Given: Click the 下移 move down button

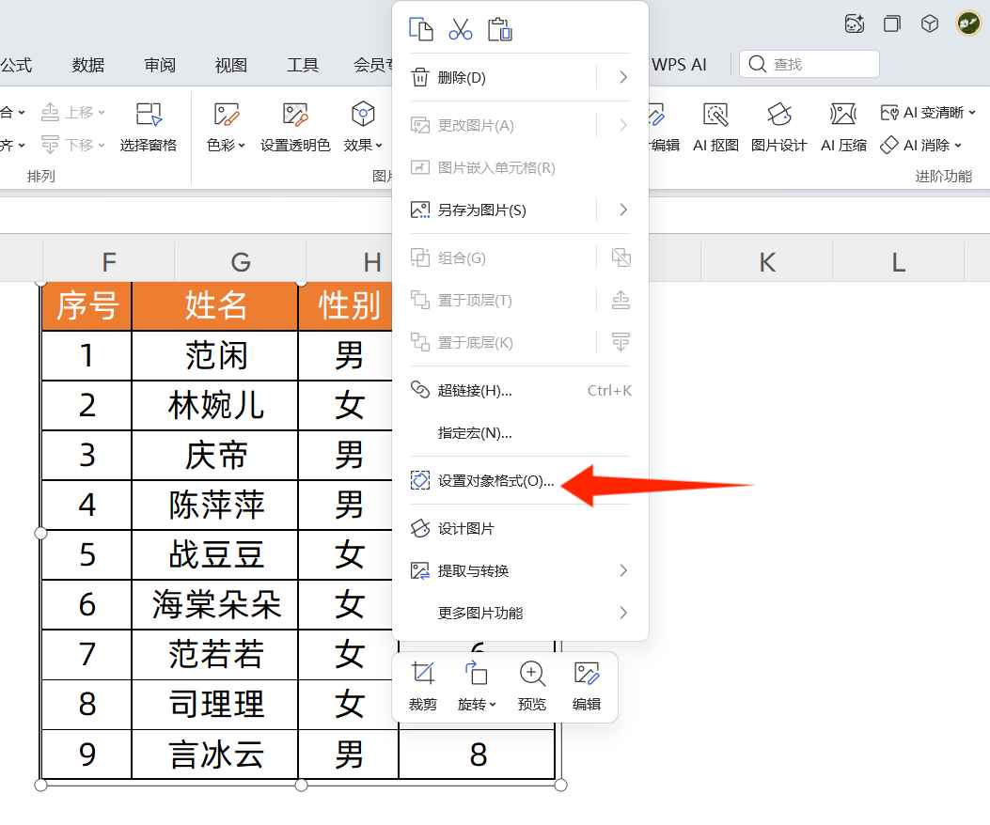Looking at the screenshot, I should point(72,146).
